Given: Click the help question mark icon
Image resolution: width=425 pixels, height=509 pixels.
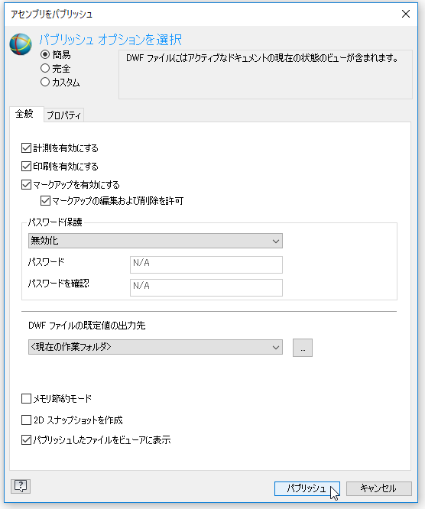Looking at the screenshot, I should click(x=21, y=486).
